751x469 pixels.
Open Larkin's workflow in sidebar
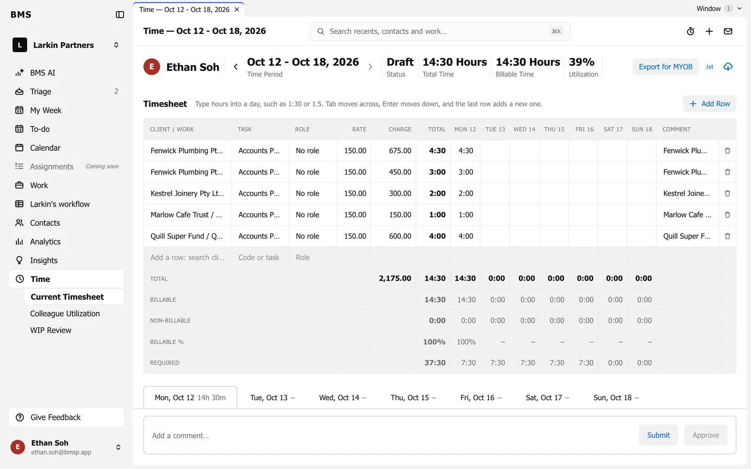pyautogui.click(x=67, y=204)
